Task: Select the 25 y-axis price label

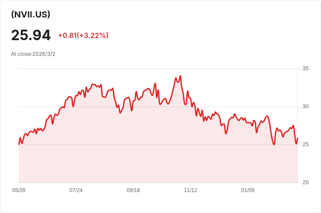Action: point(305,144)
